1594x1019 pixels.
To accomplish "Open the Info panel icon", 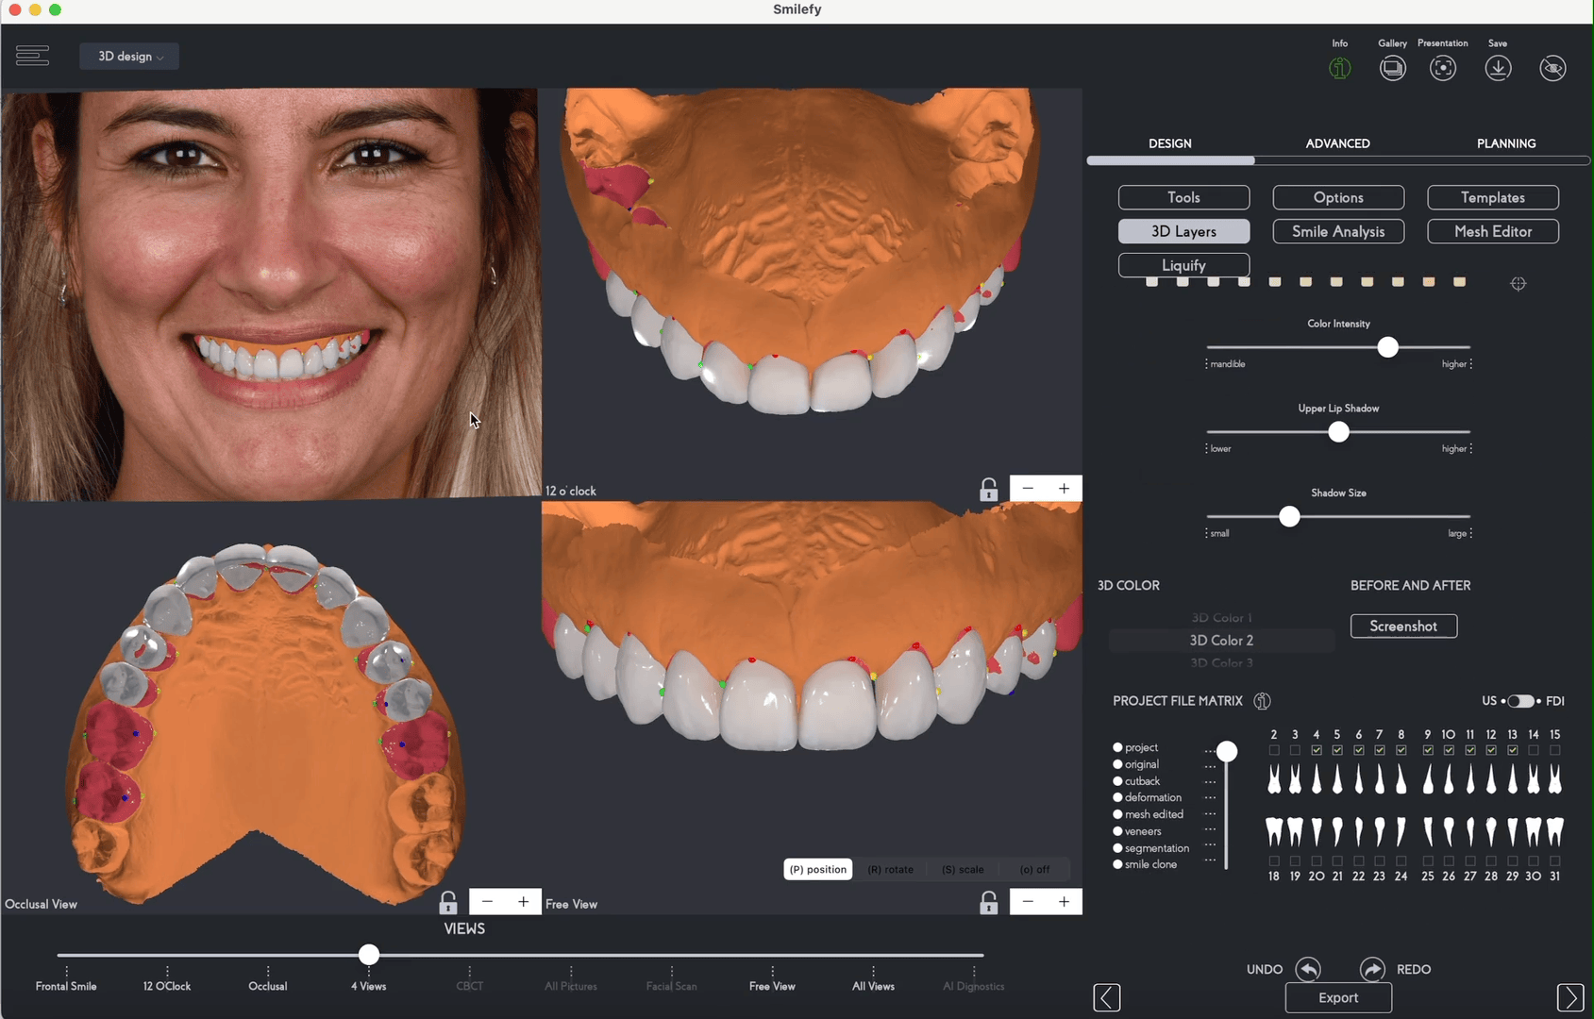I will [1339, 67].
